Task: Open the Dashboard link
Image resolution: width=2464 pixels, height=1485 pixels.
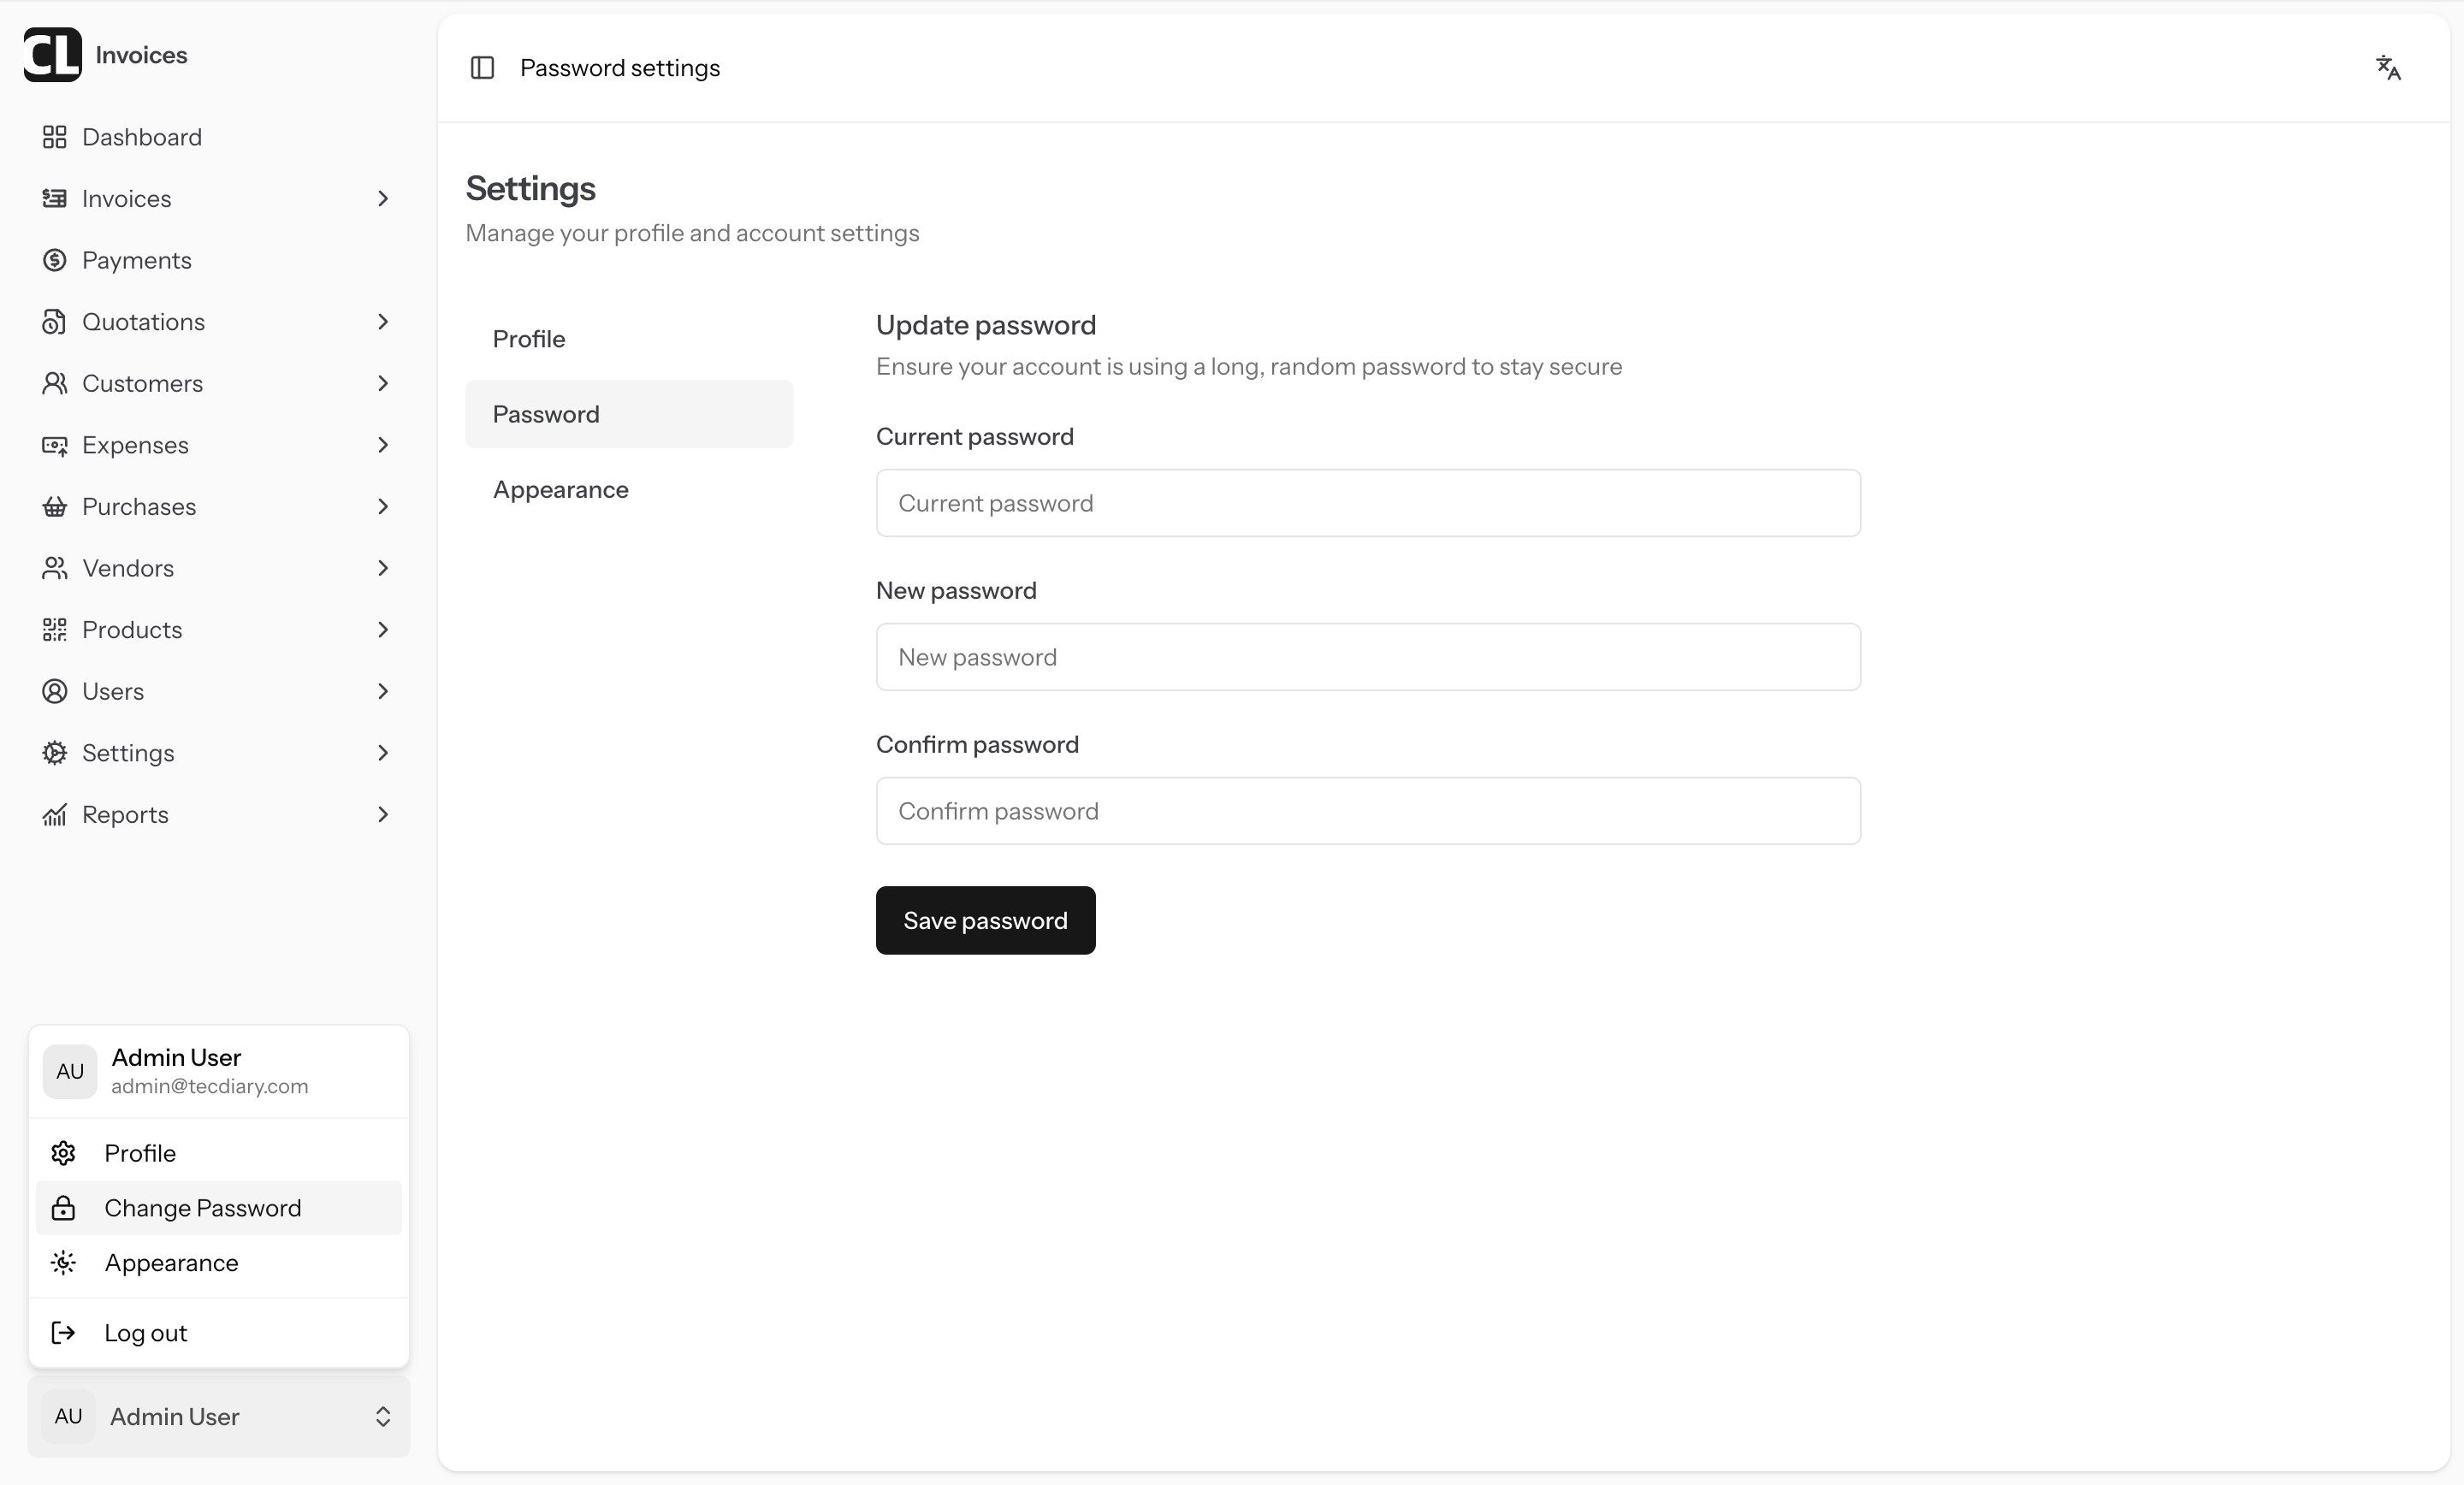Action: point(219,137)
